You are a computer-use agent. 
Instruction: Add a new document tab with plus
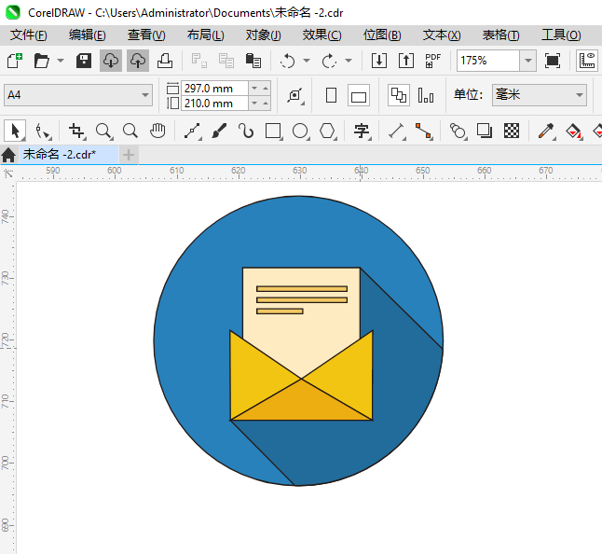tap(129, 155)
